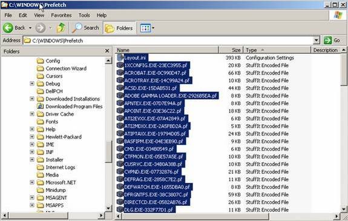Click the CMD.EXE prefetch file icon

120,149
